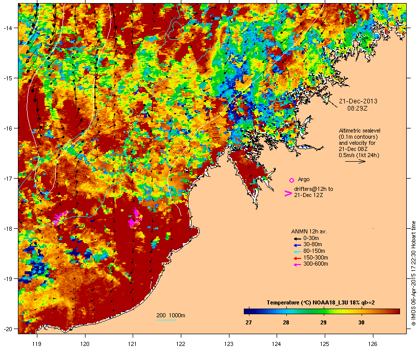Click longitude axis label 123
Image resolution: width=420 pixels, height=348 pixels.
pyautogui.click(x=229, y=344)
